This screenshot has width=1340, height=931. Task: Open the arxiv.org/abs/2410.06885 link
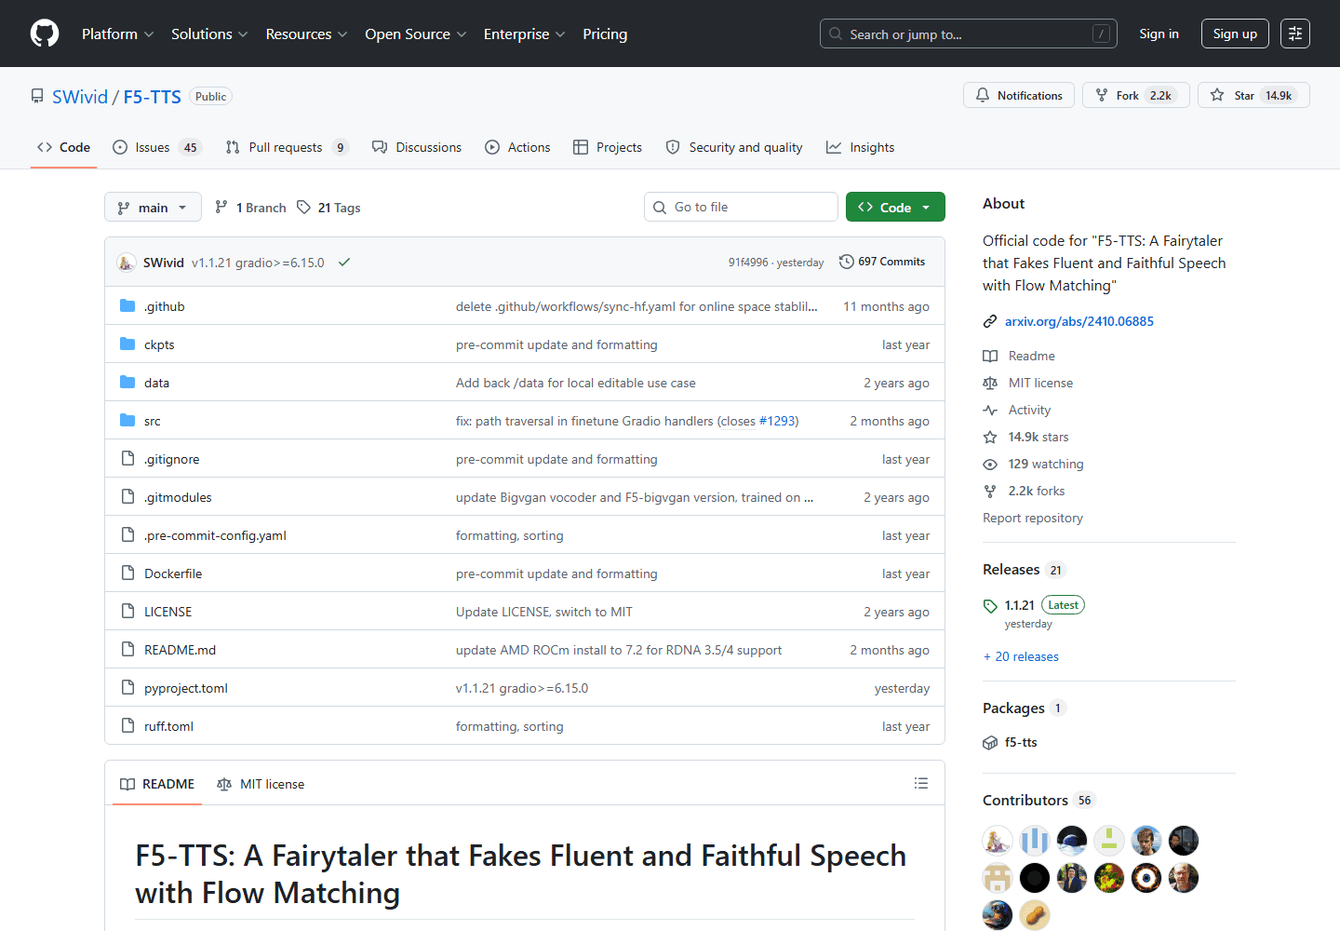click(1079, 321)
